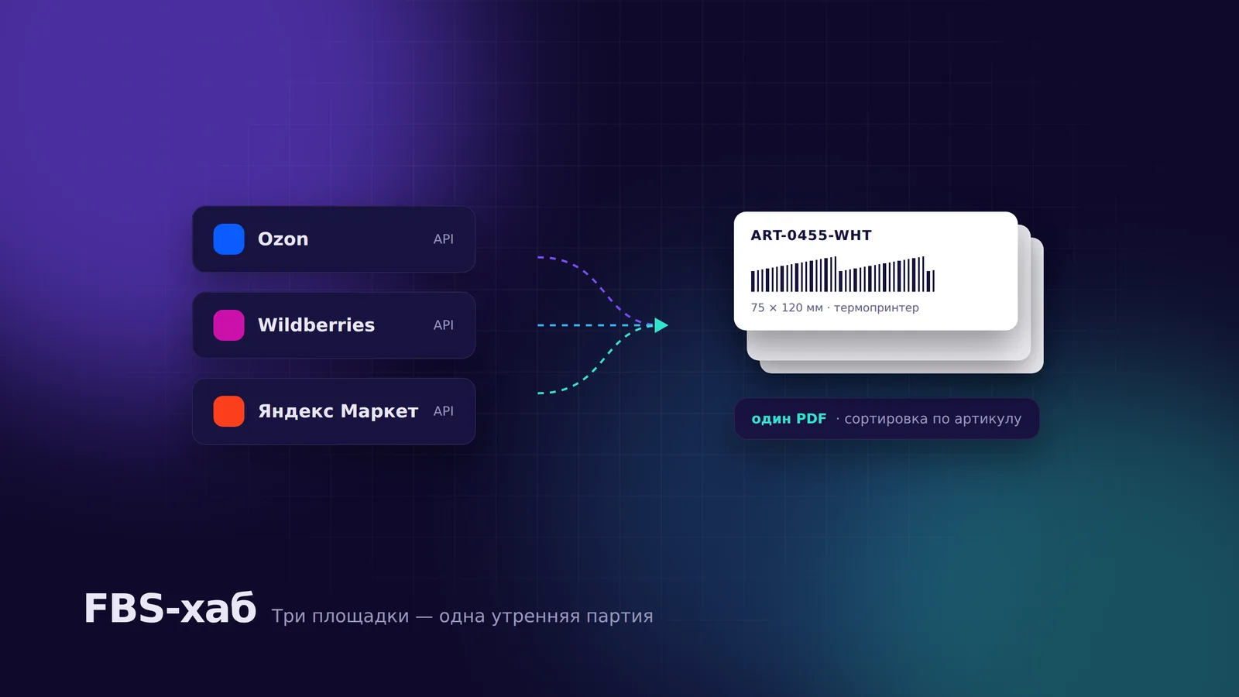The width and height of the screenshot is (1239, 697).
Task: Click API tag on the Яндекс Маркет card
Action: (x=444, y=411)
